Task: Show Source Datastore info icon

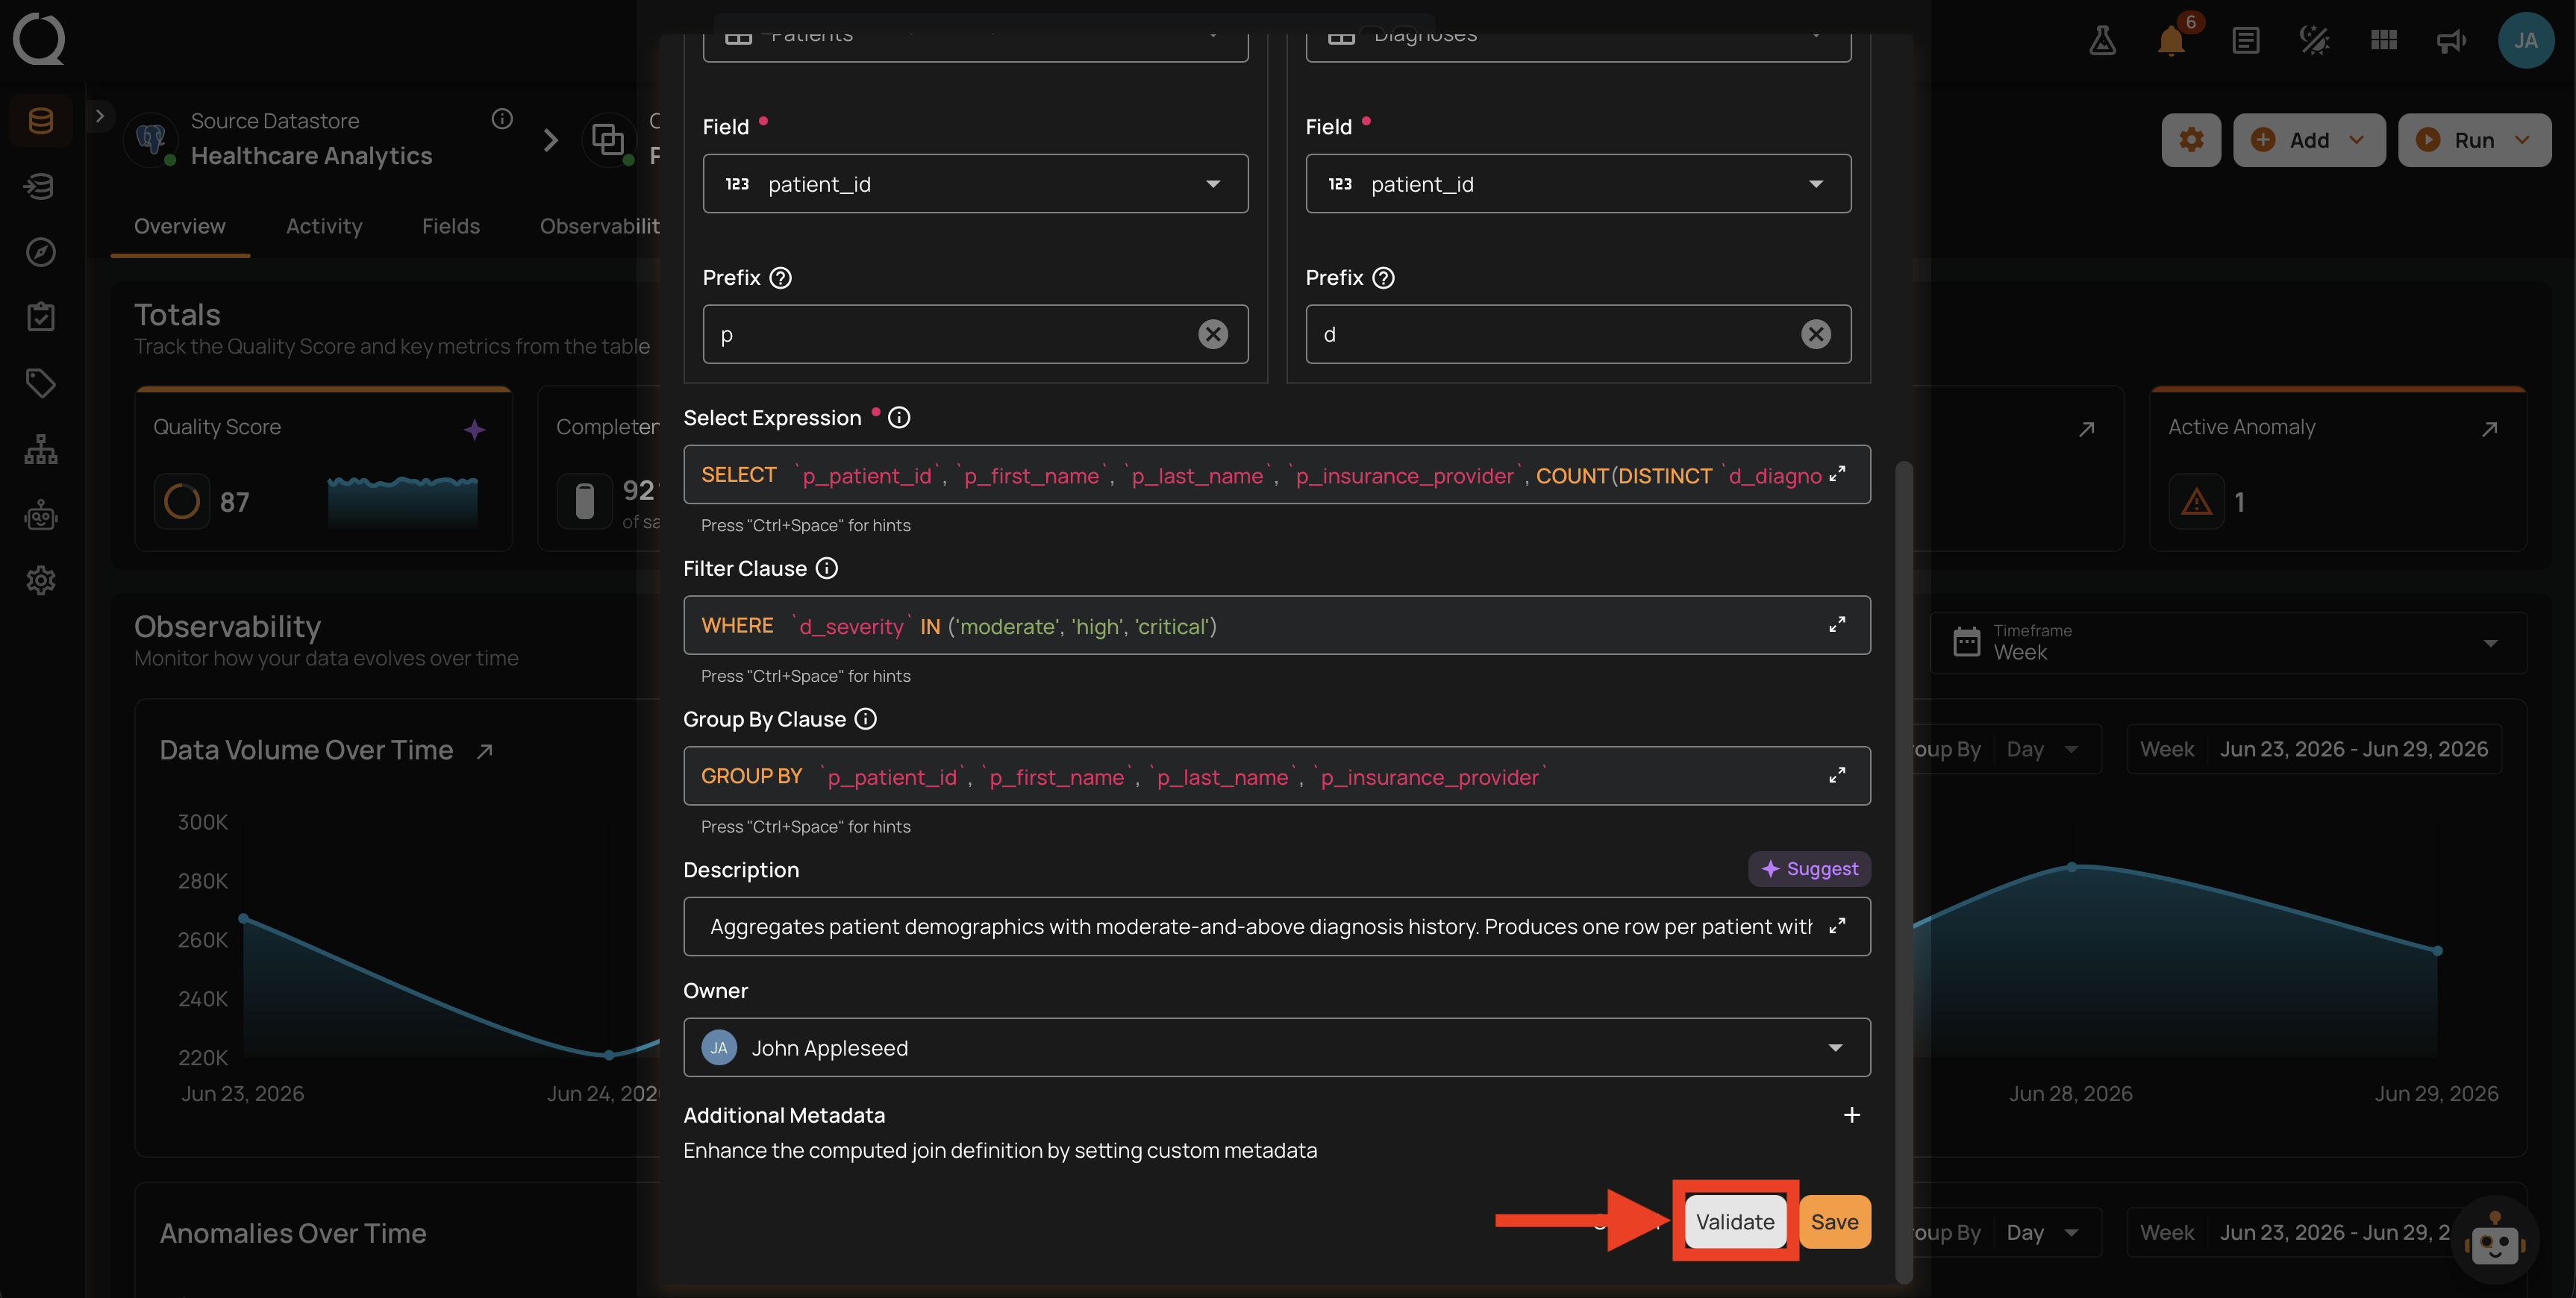Action: click(x=502, y=119)
